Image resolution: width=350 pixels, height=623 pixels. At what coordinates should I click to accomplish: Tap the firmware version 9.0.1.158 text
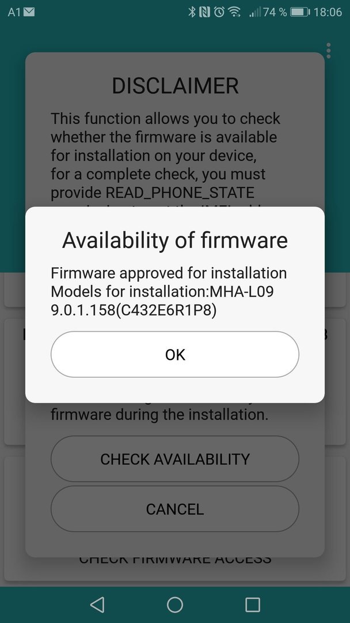tap(134, 311)
